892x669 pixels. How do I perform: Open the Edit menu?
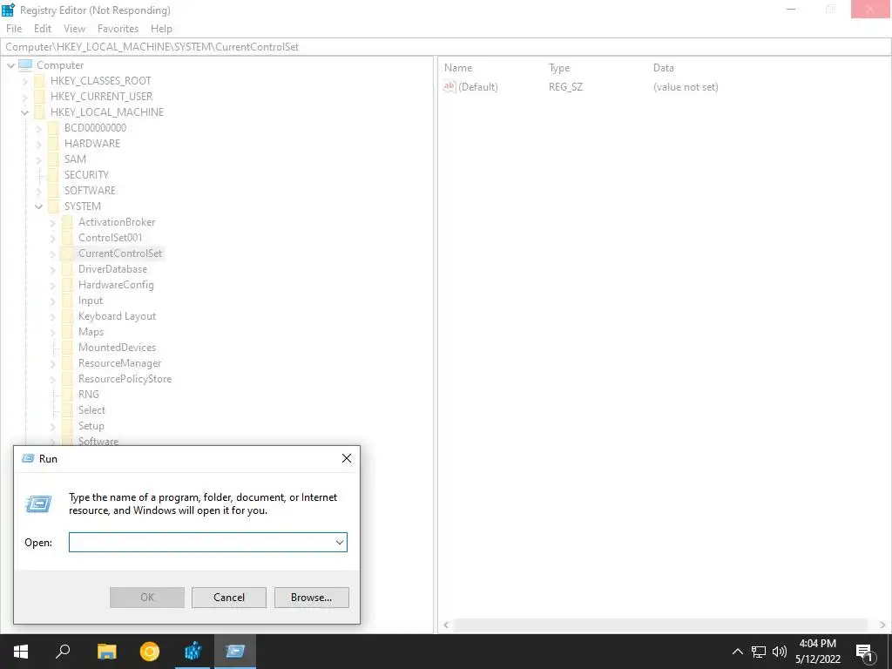click(43, 29)
